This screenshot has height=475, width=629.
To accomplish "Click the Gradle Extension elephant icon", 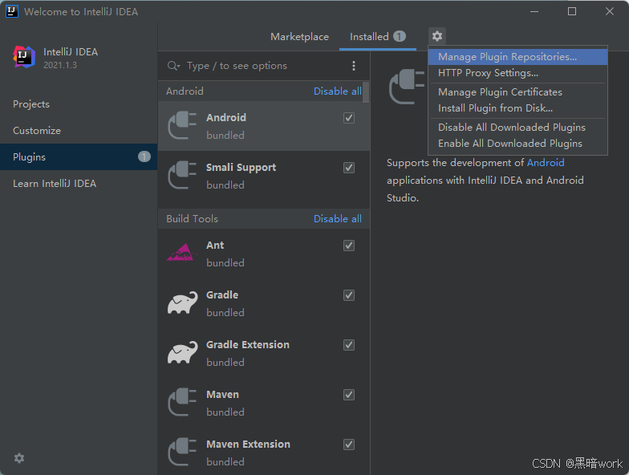I will (183, 353).
